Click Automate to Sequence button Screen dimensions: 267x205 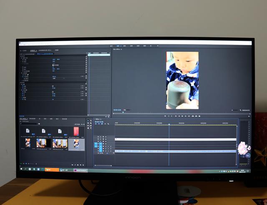click(72, 165)
